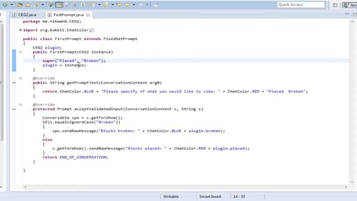
Task: Click the Open Type toolbar icon
Action: (20, 4)
